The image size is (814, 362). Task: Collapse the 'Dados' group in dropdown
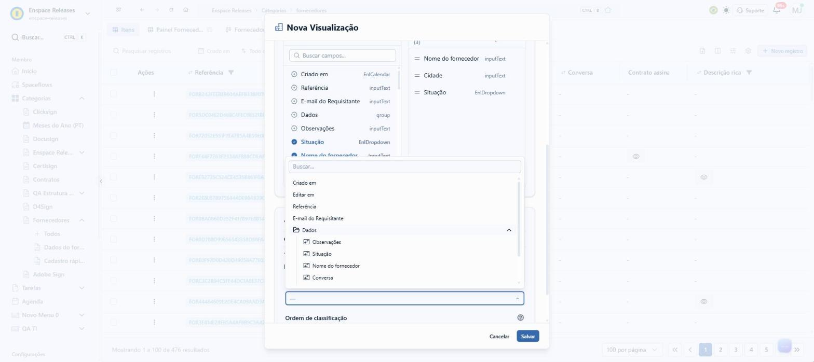pyautogui.click(x=509, y=230)
